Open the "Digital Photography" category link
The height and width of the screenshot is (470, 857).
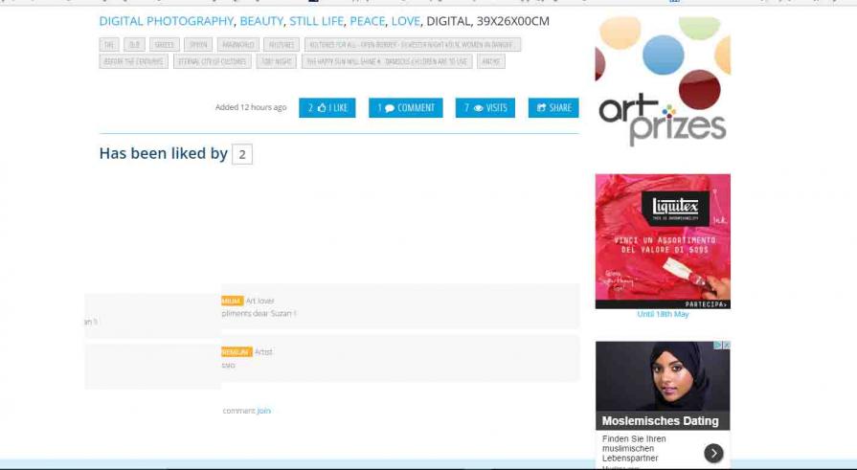coord(167,21)
